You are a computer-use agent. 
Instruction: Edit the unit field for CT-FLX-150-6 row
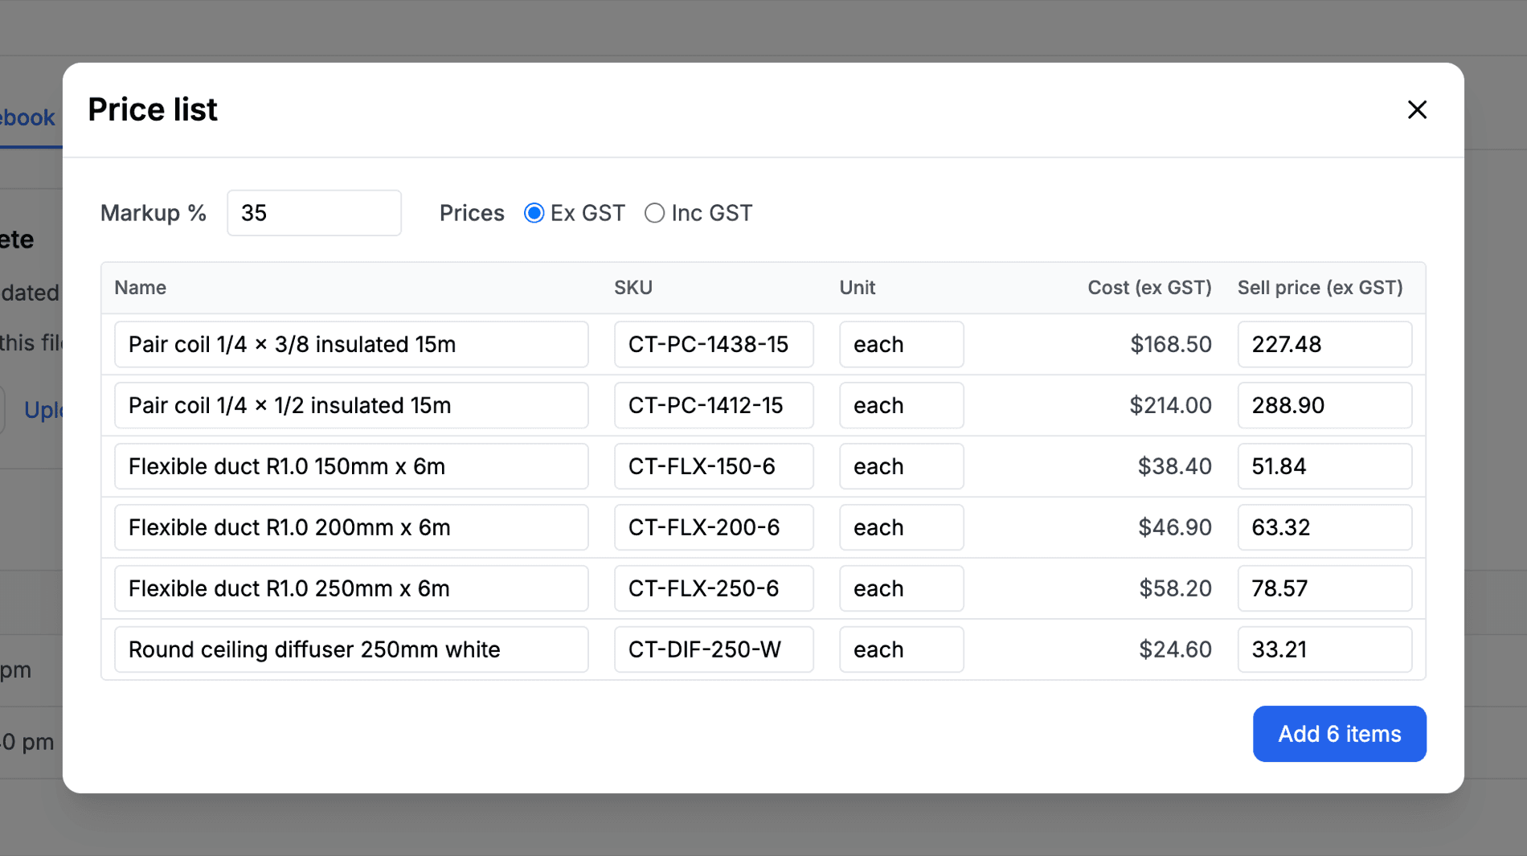coord(902,466)
